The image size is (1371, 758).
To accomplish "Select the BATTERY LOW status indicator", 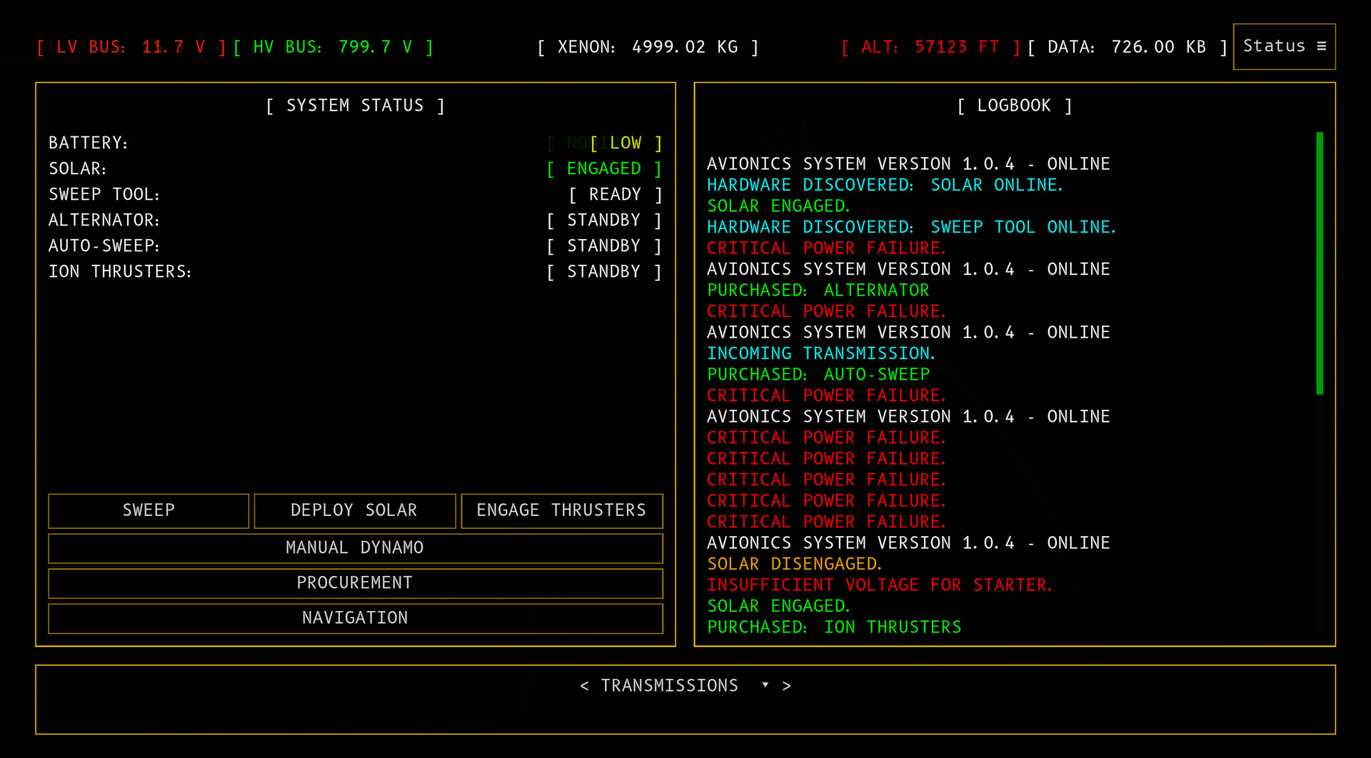I will [x=626, y=143].
